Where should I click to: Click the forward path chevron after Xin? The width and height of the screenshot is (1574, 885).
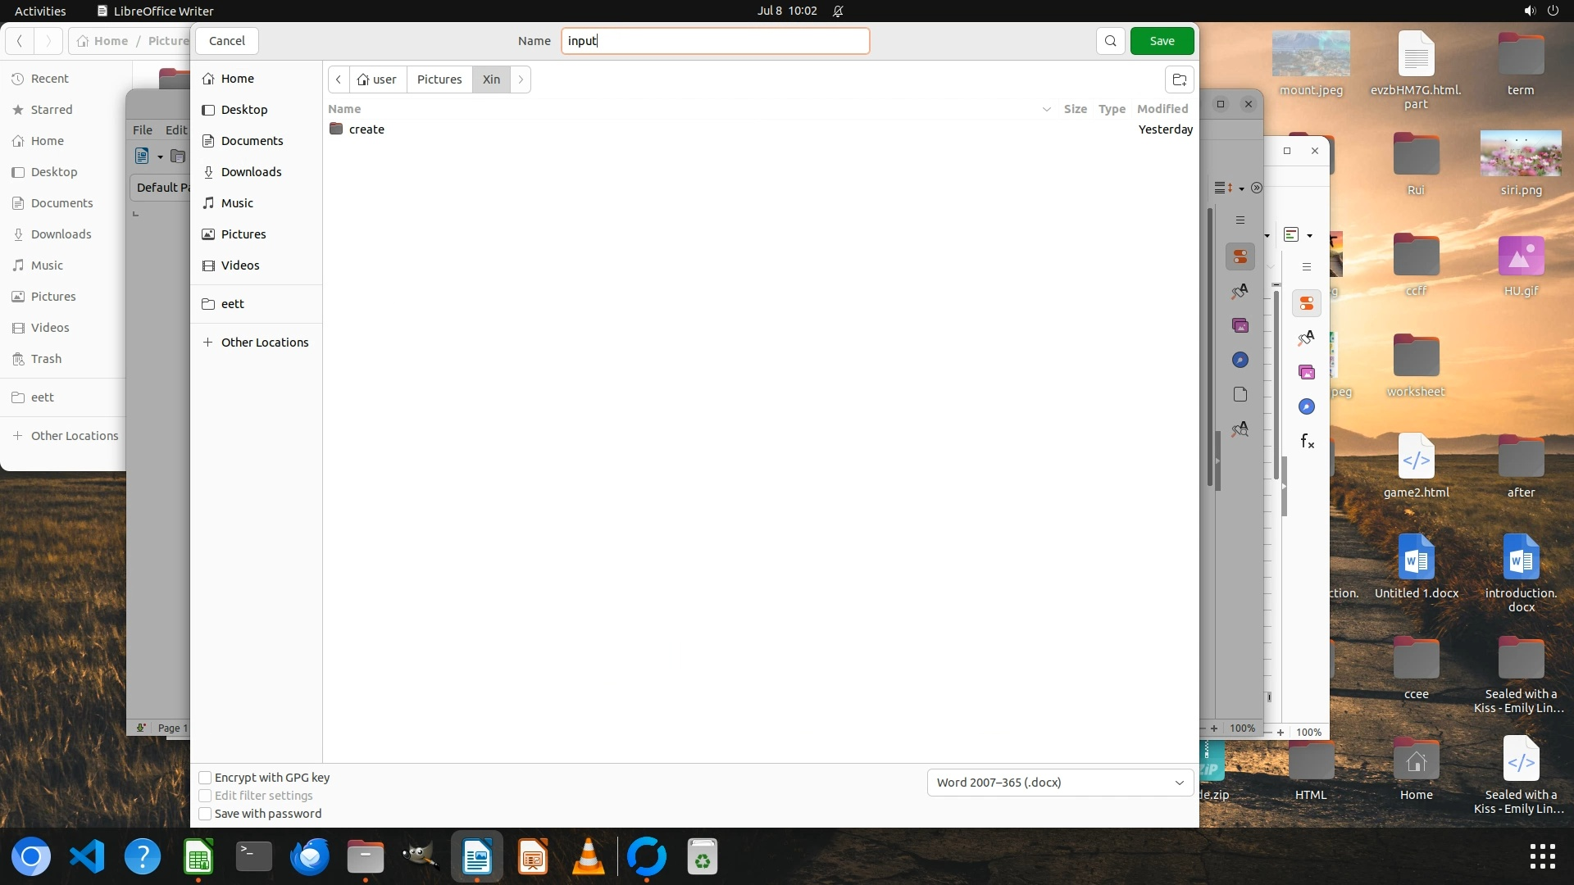point(521,79)
